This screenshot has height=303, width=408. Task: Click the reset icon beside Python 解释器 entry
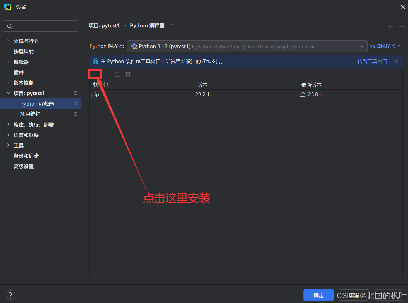tap(75, 103)
